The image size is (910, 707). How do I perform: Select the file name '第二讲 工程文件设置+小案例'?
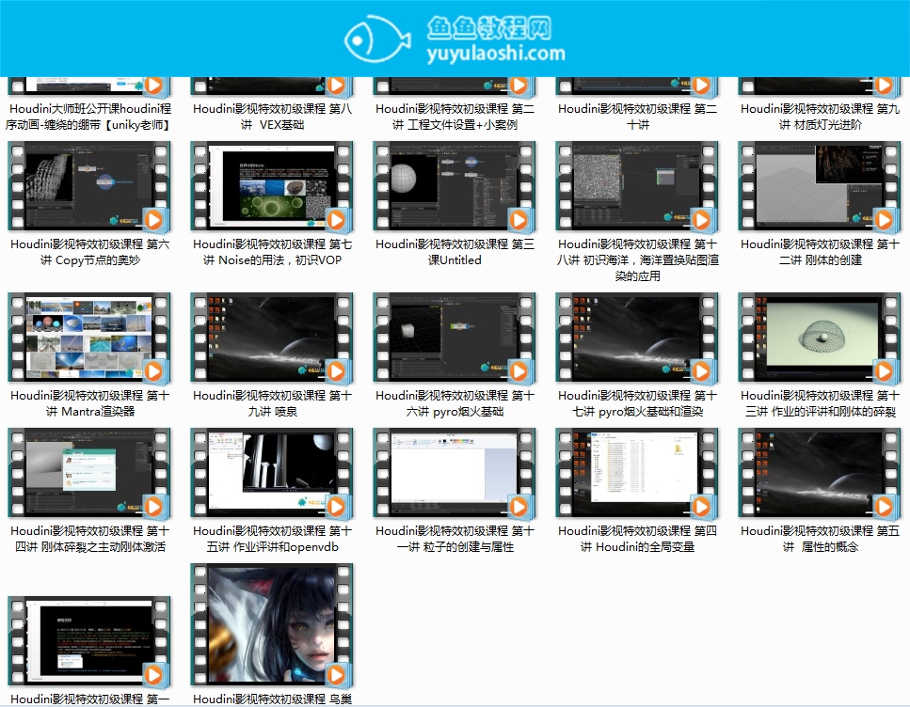point(455,117)
